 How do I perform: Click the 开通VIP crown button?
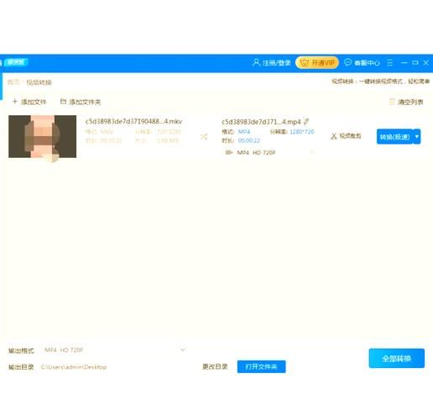317,63
